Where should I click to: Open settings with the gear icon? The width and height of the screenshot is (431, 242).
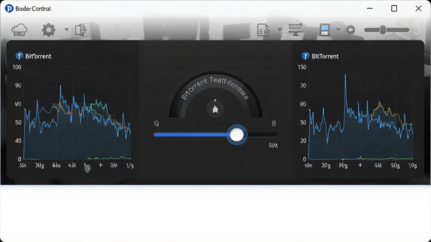coord(49,30)
